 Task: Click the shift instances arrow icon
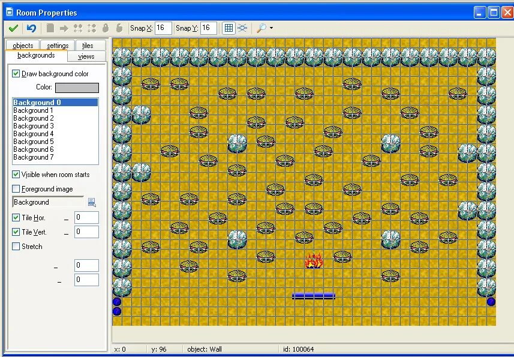point(64,29)
